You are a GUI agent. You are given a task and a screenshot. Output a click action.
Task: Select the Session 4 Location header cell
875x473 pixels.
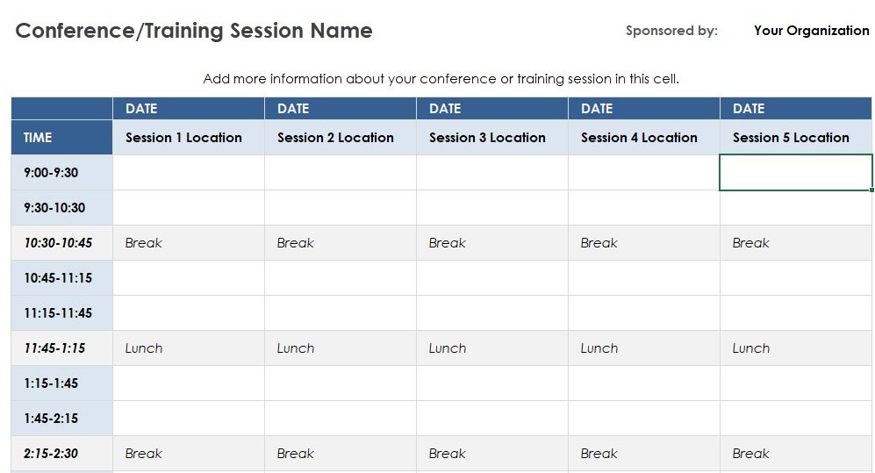click(644, 137)
